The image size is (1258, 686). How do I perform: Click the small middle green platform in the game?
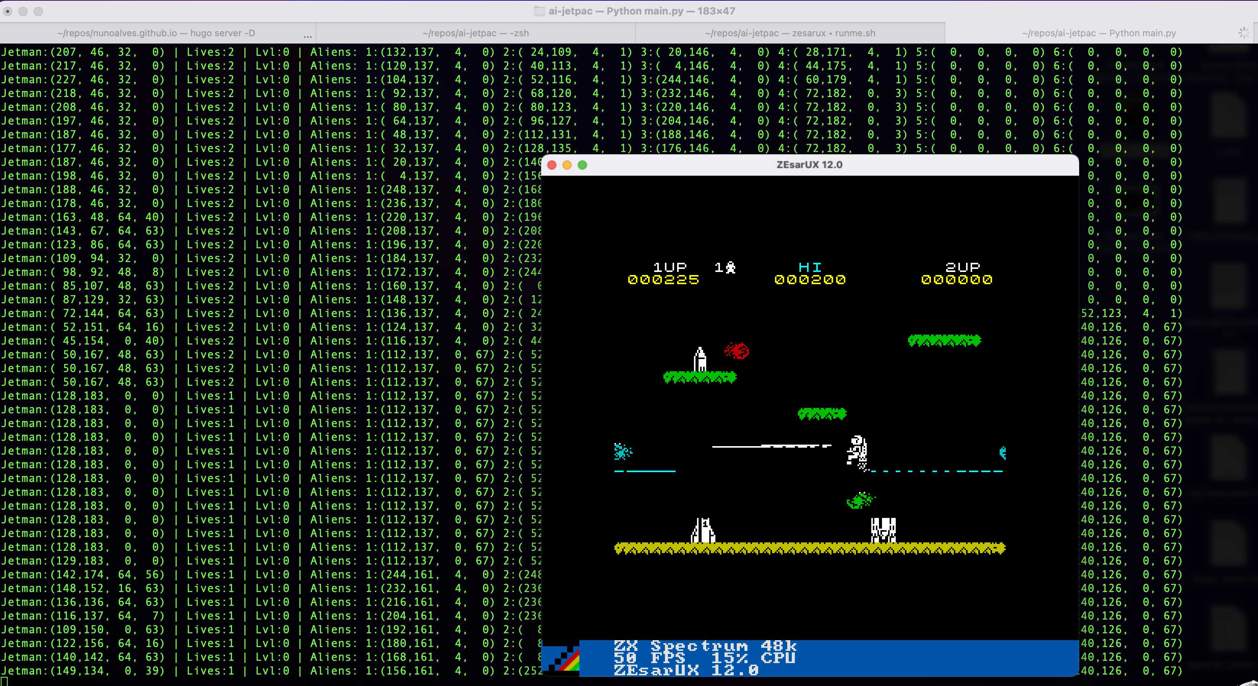pos(822,414)
